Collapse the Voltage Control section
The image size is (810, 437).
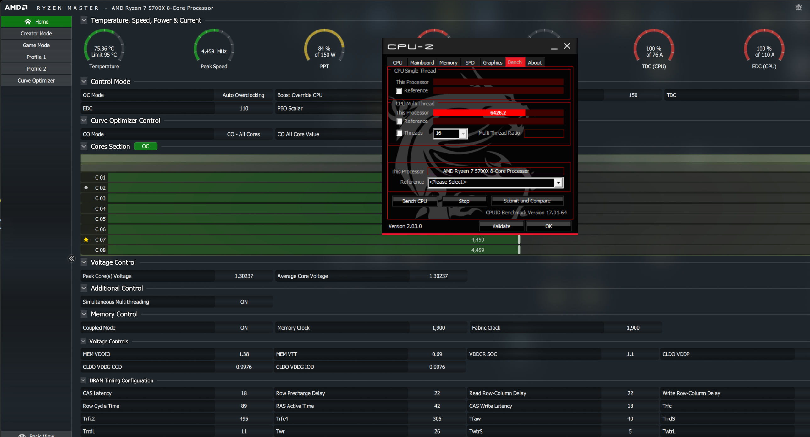84,262
